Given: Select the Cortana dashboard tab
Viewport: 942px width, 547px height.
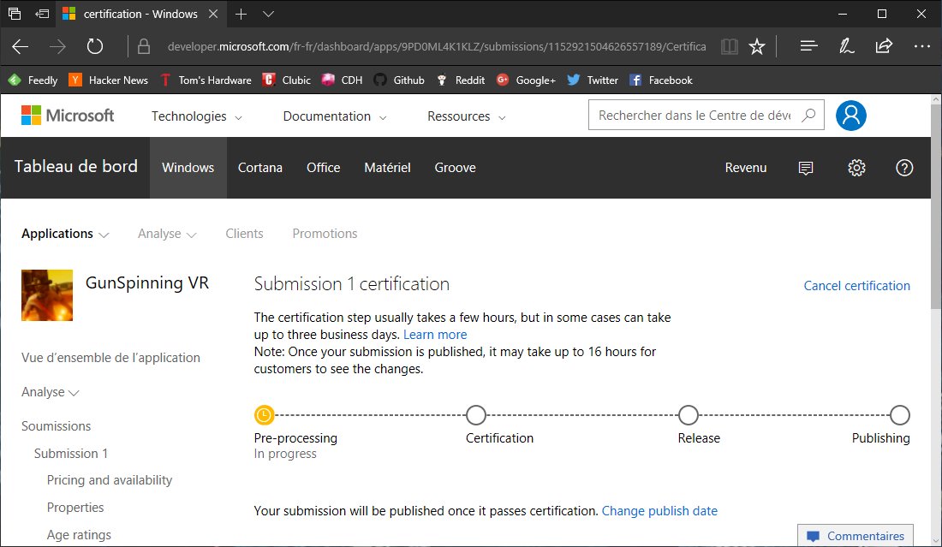Looking at the screenshot, I should [260, 168].
